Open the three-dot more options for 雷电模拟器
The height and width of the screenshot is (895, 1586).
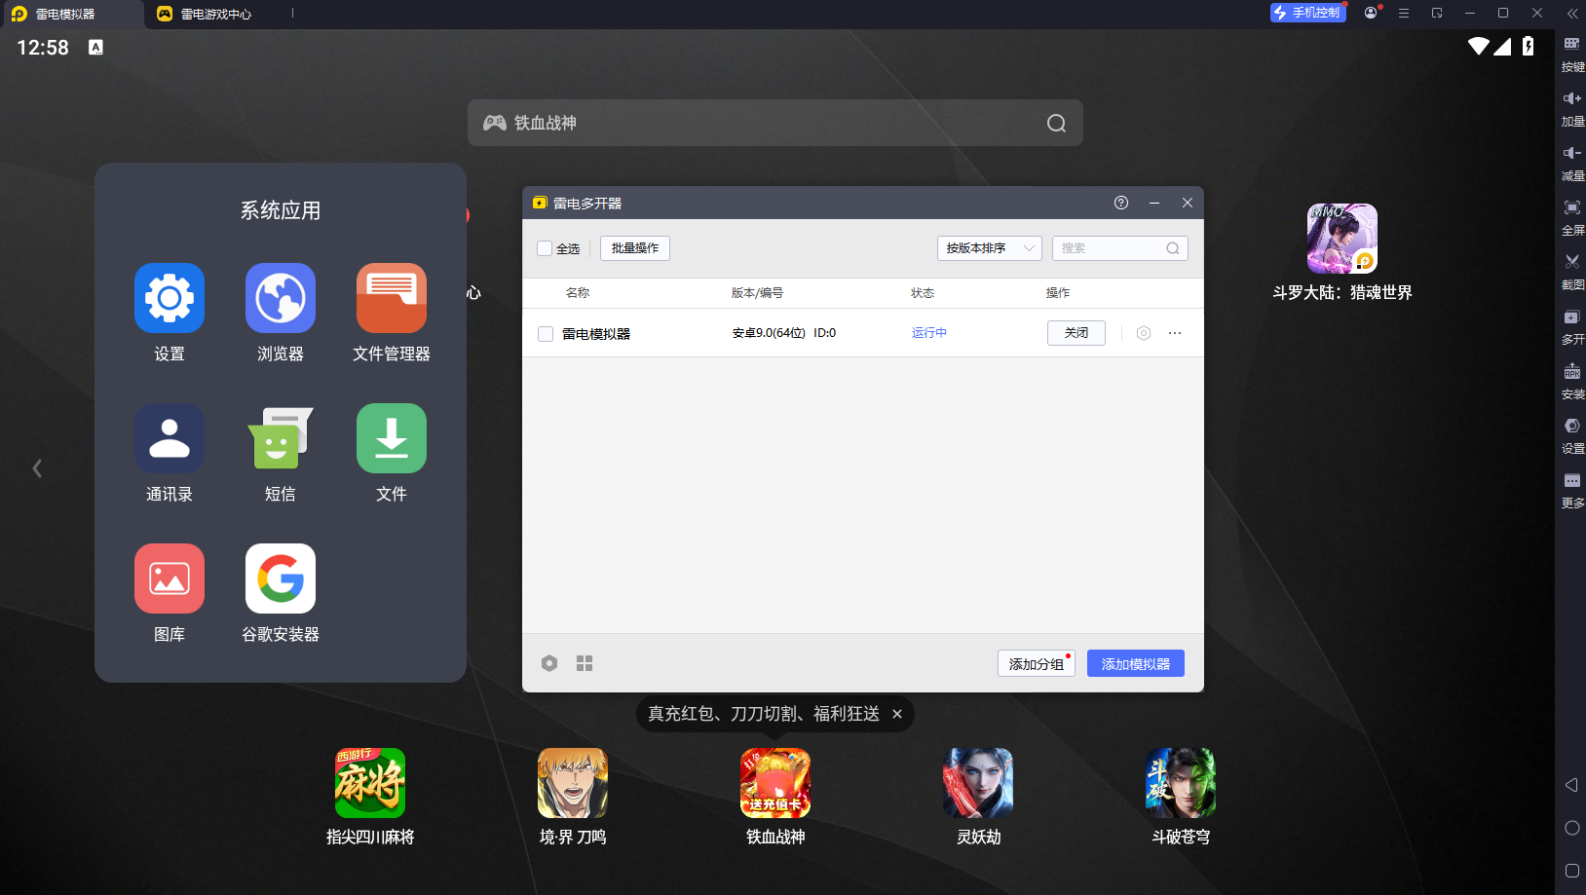click(x=1175, y=333)
